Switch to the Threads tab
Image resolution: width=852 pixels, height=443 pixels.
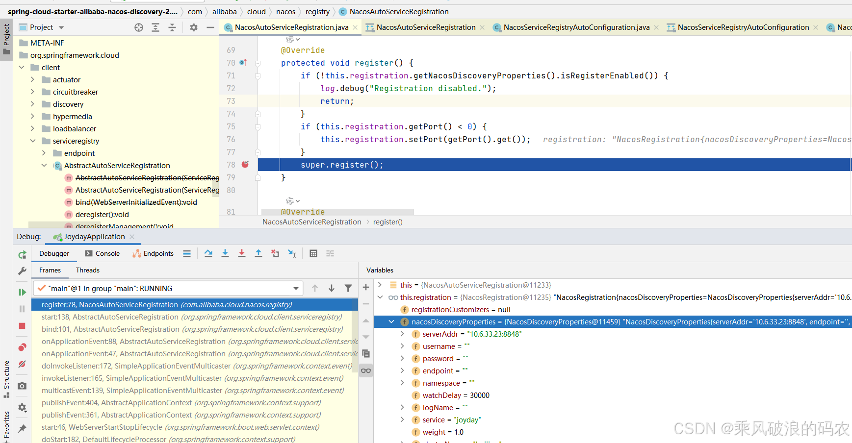click(x=87, y=270)
